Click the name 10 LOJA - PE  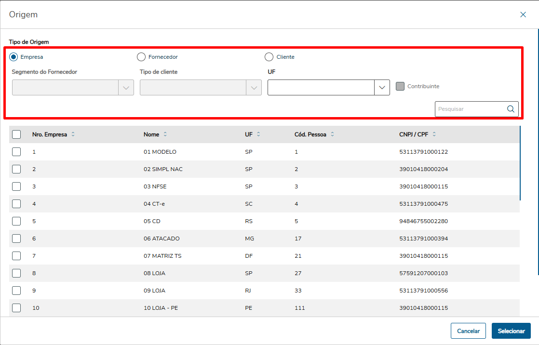coord(161,308)
